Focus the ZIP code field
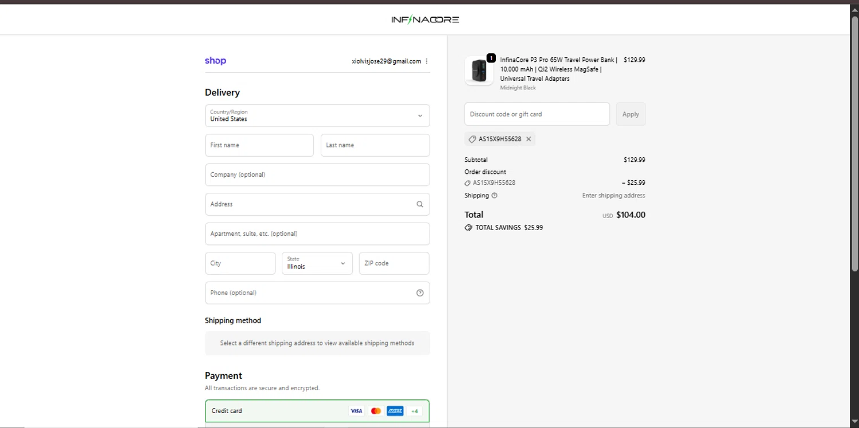The image size is (859, 428). click(x=394, y=263)
